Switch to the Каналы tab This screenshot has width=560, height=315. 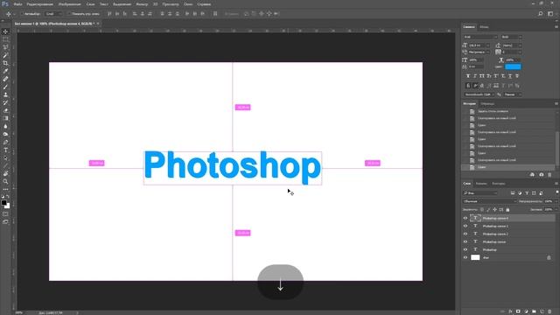(x=481, y=184)
